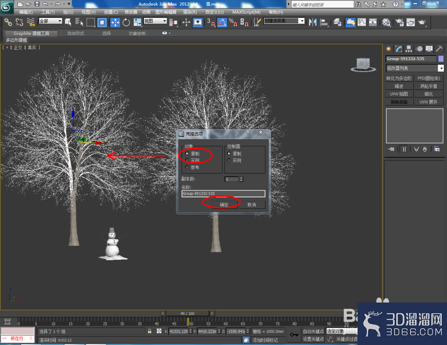Click 转化为多边形 modifier button

pos(399,78)
